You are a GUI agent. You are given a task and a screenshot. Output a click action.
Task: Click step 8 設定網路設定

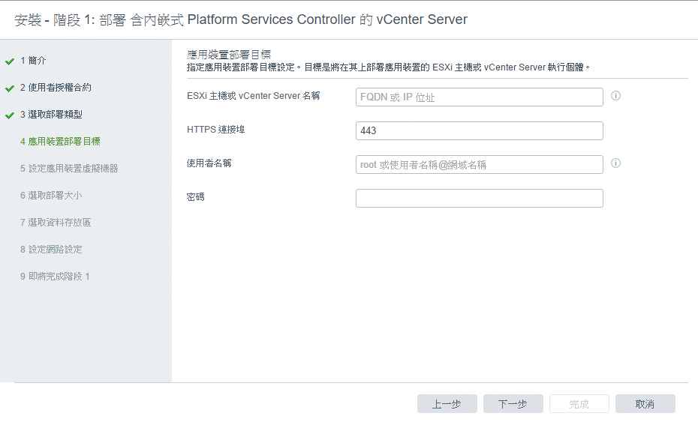(51, 250)
